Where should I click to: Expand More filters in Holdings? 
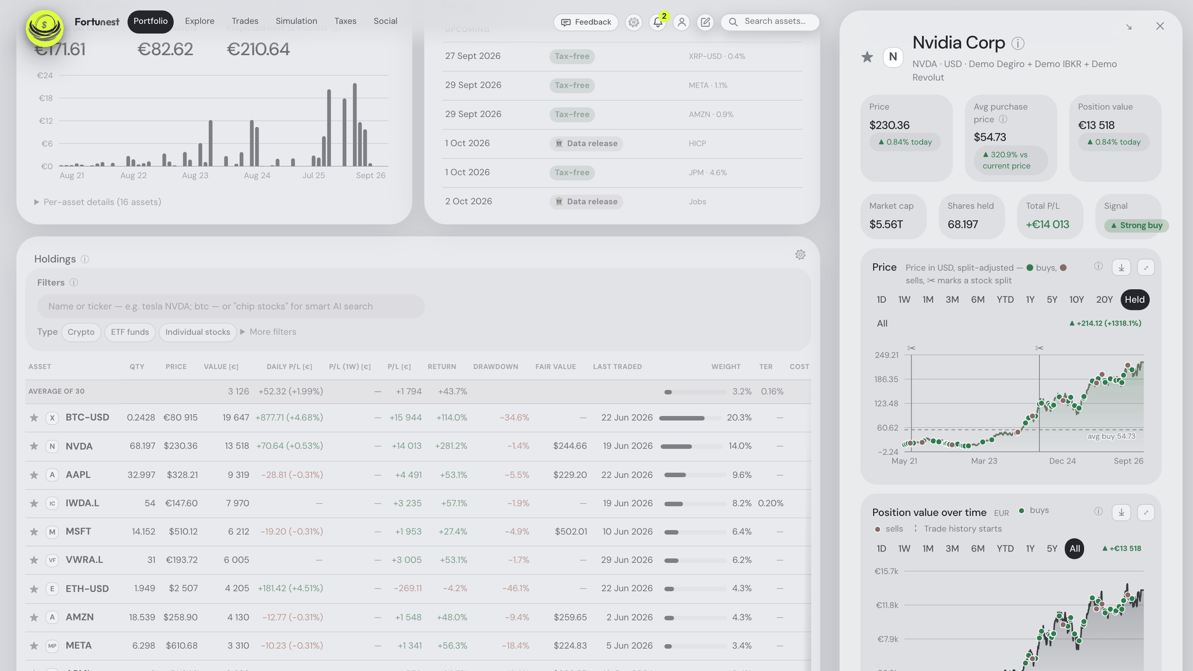click(x=268, y=332)
